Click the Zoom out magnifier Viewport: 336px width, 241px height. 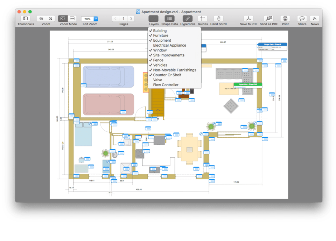pos(50,19)
